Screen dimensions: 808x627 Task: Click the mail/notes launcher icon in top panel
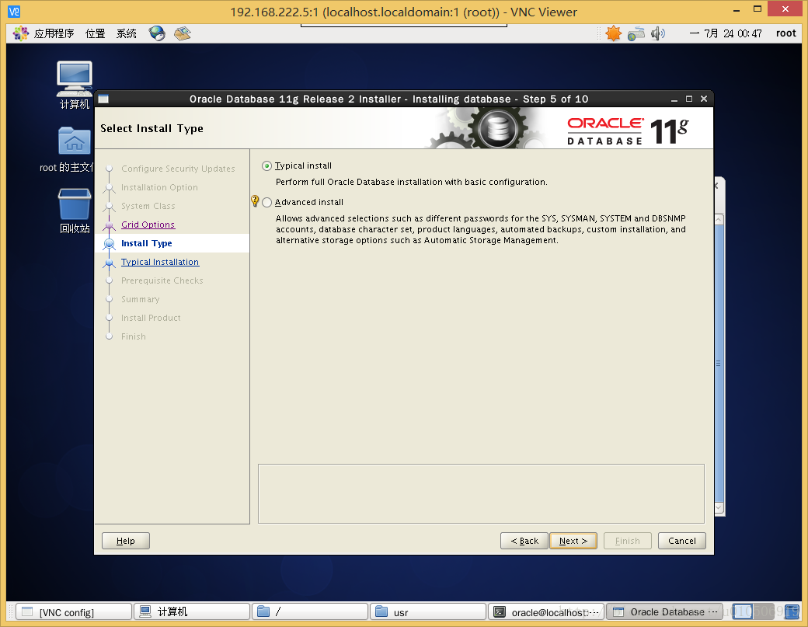pos(183,33)
